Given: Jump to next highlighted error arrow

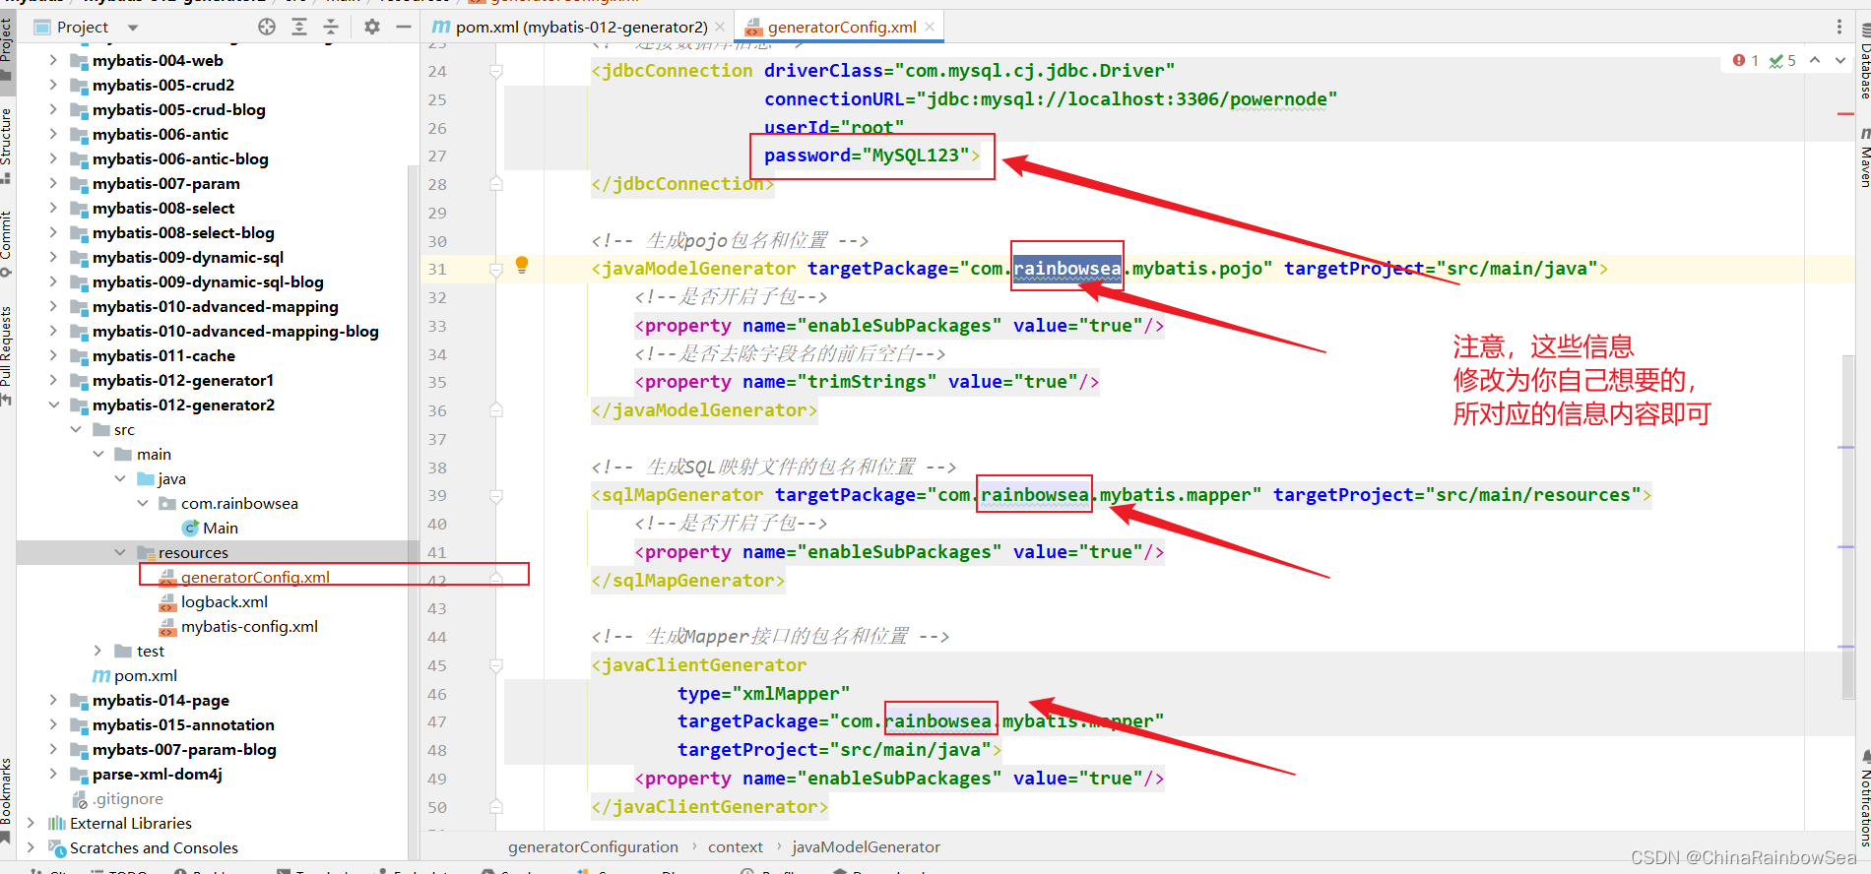Looking at the screenshot, I should [x=1839, y=61].
